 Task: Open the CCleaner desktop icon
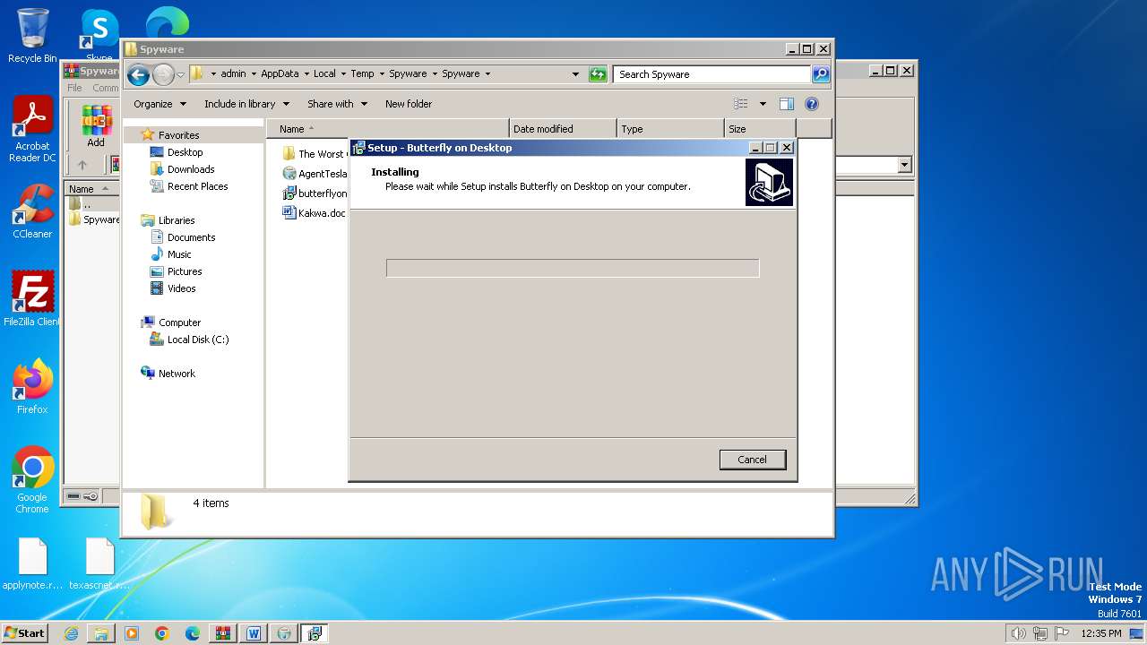(32, 211)
